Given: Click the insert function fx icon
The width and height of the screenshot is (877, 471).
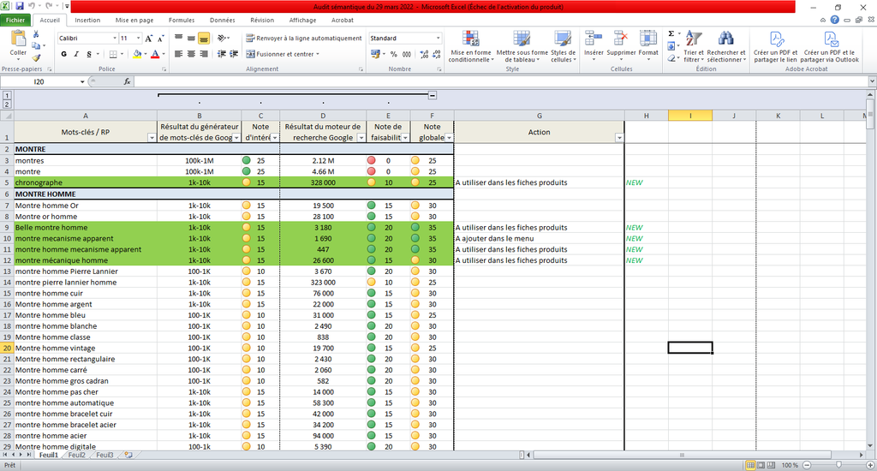Looking at the screenshot, I should click(x=127, y=81).
